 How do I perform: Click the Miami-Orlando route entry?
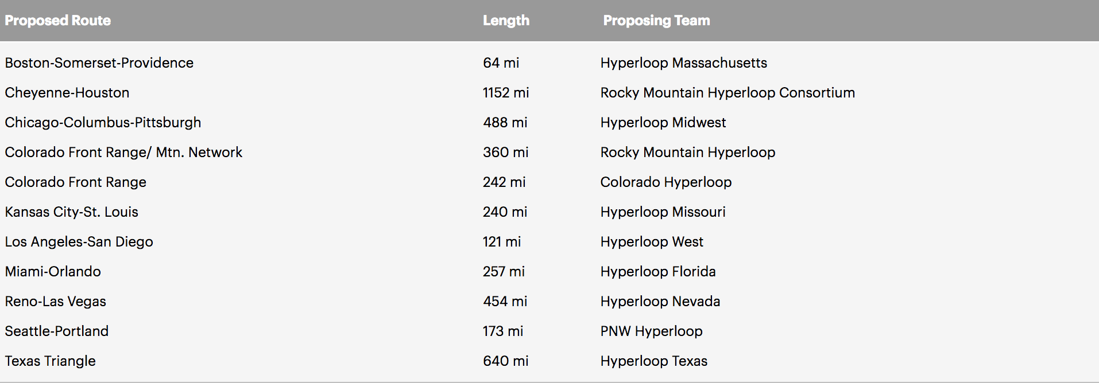tap(53, 271)
